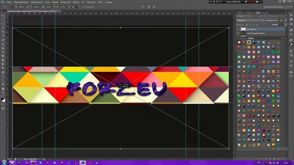Select the Healing Brush tool
Image resolution: width=294 pixels, height=165 pixels.
[x=3, y=40]
